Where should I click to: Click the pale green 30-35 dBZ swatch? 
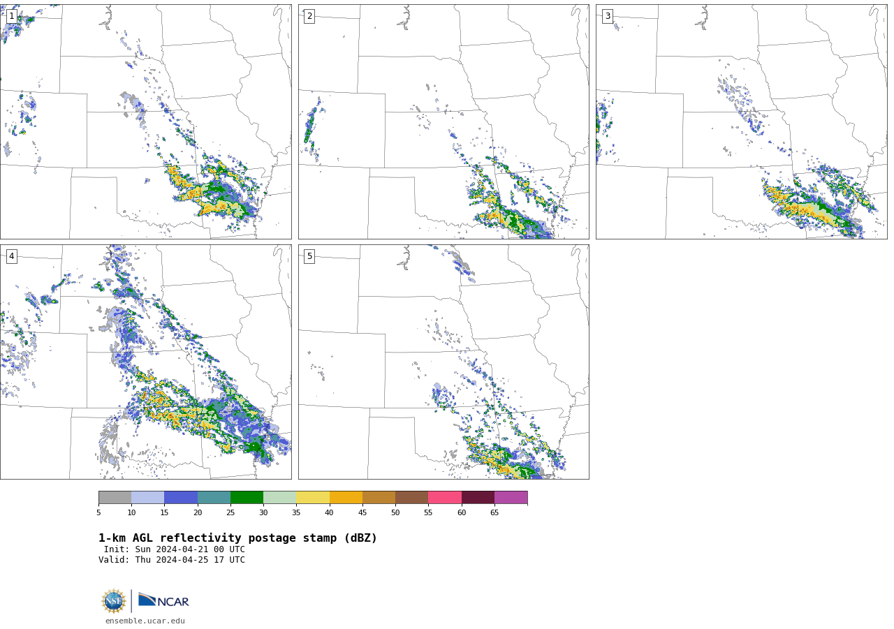pos(279,498)
